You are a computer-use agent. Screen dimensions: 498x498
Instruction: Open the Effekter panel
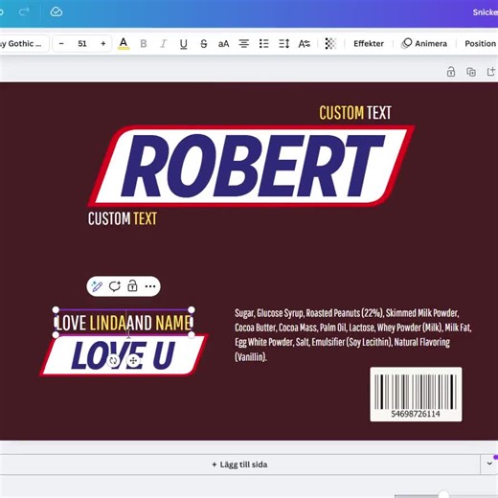click(369, 43)
